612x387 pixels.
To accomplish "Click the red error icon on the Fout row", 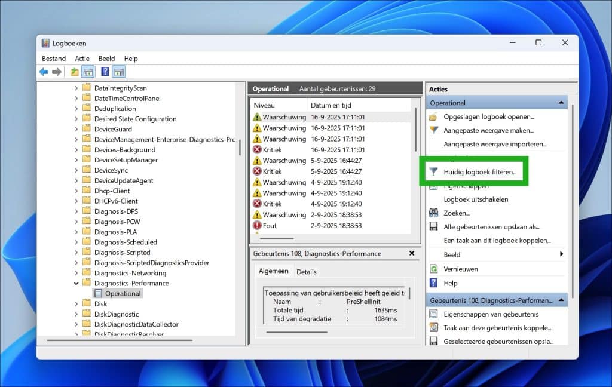I will (x=257, y=226).
